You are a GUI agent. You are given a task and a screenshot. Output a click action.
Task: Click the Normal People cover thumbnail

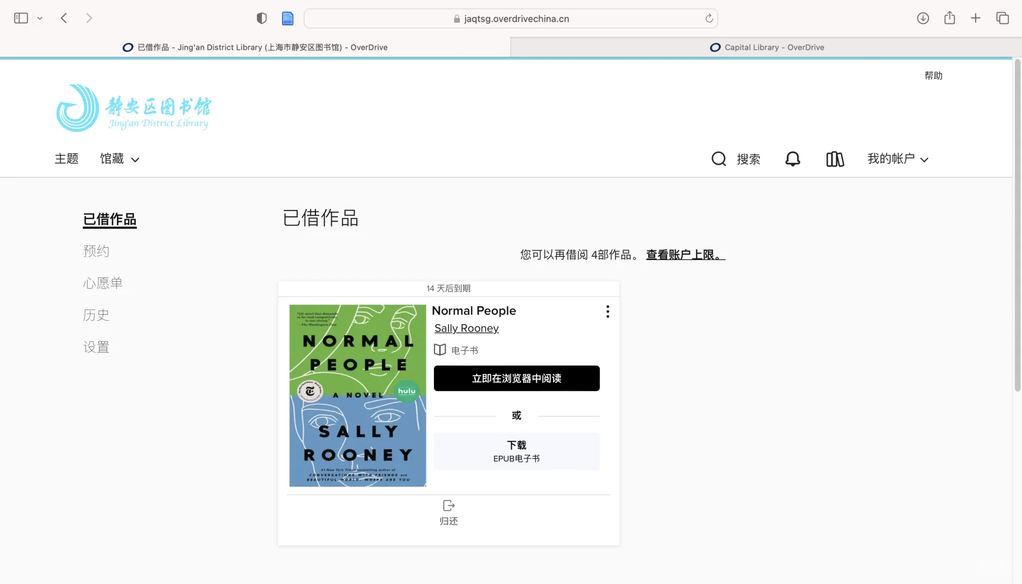358,395
